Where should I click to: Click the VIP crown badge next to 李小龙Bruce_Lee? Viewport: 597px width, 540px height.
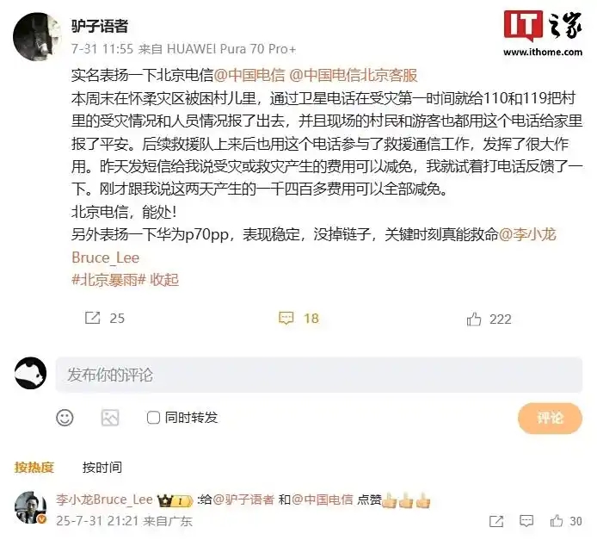pyautogui.click(x=175, y=500)
